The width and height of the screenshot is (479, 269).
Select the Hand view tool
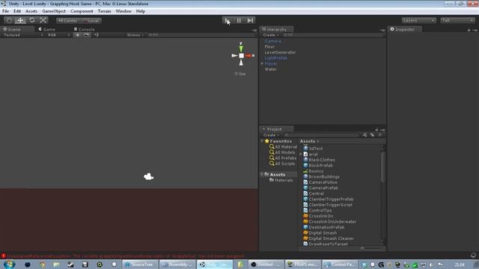(9, 20)
